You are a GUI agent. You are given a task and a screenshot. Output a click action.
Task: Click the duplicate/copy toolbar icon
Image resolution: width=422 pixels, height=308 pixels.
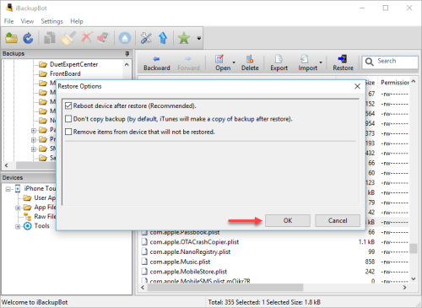coord(50,38)
